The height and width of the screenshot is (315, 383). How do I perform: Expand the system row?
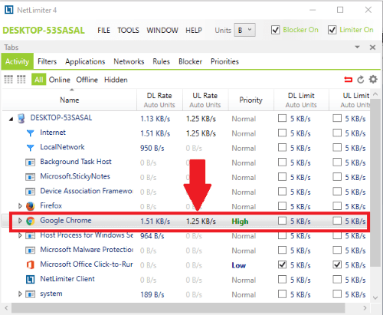click(20, 294)
